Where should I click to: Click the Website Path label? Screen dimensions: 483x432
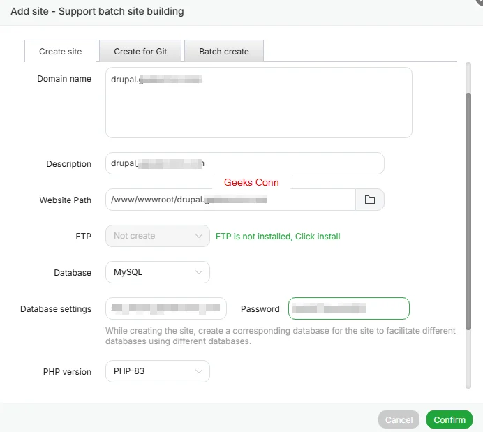click(x=66, y=200)
